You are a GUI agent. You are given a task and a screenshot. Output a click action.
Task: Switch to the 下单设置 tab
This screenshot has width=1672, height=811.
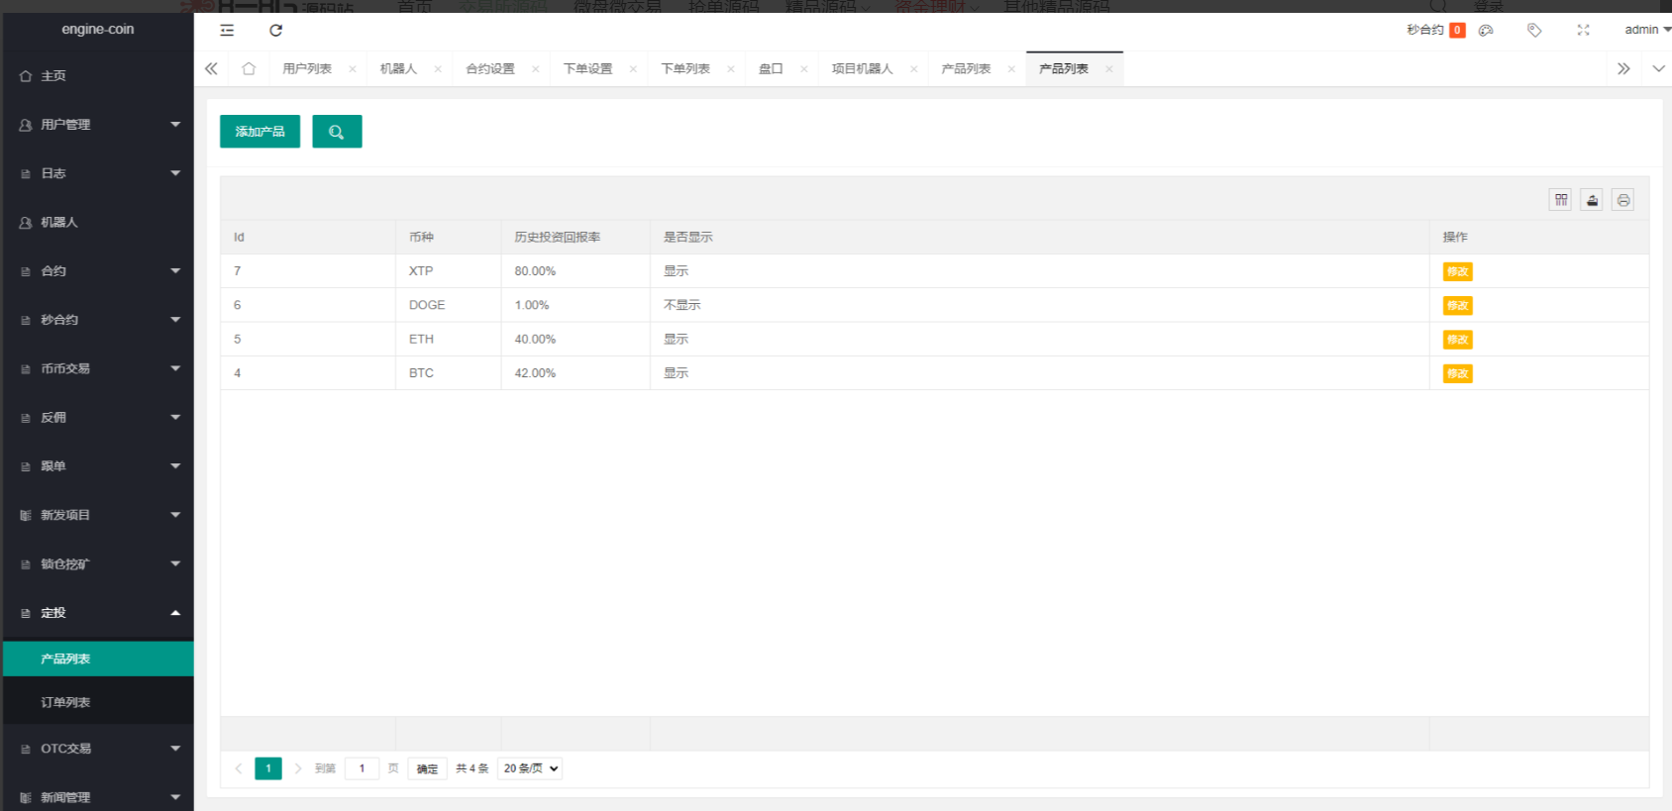587,68
